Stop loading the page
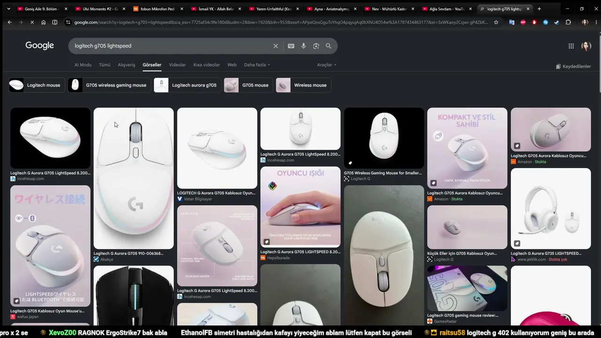This screenshot has height=338, width=601. click(32, 22)
